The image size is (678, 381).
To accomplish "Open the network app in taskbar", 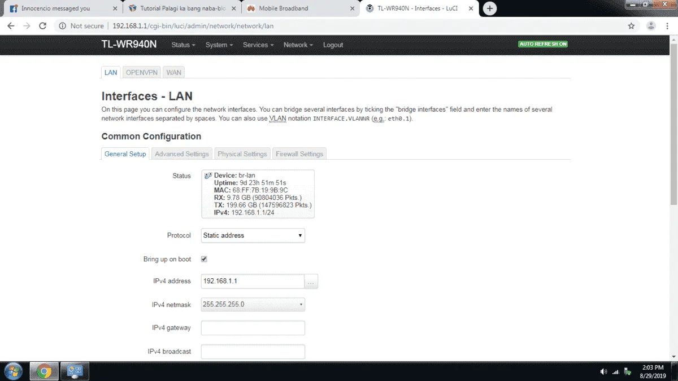I will point(75,371).
